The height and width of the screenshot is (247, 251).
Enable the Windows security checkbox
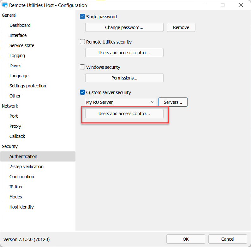83,67
